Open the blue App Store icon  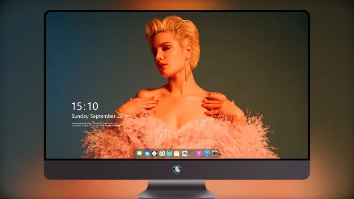coord(207,153)
